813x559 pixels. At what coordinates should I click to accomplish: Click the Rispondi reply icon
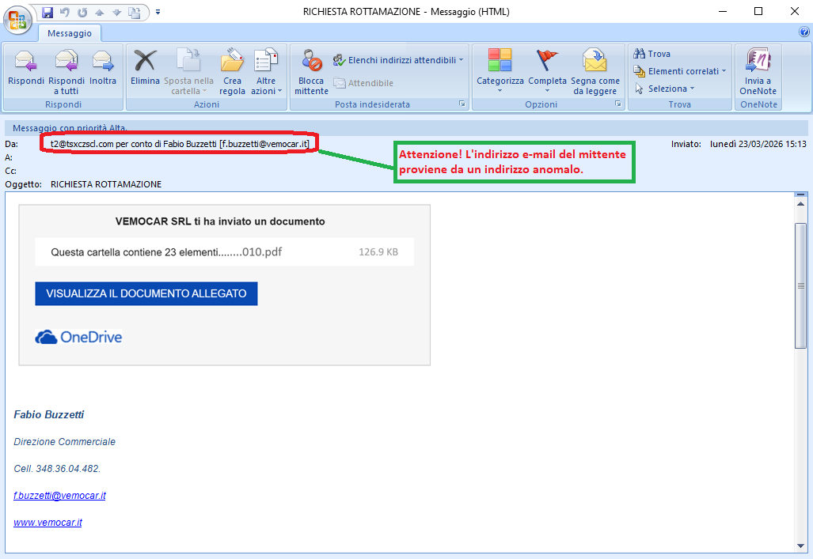(x=25, y=61)
